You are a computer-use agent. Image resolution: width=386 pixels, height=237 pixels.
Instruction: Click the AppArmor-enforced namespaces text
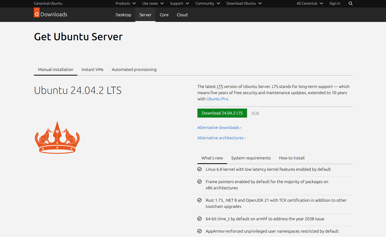click(272, 231)
